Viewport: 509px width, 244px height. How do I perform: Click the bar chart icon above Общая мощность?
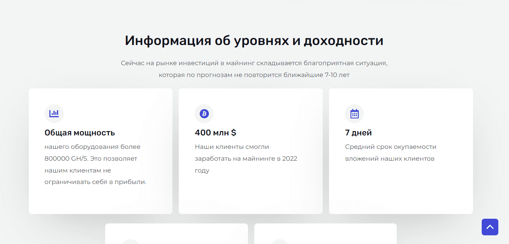click(x=54, y=114)
